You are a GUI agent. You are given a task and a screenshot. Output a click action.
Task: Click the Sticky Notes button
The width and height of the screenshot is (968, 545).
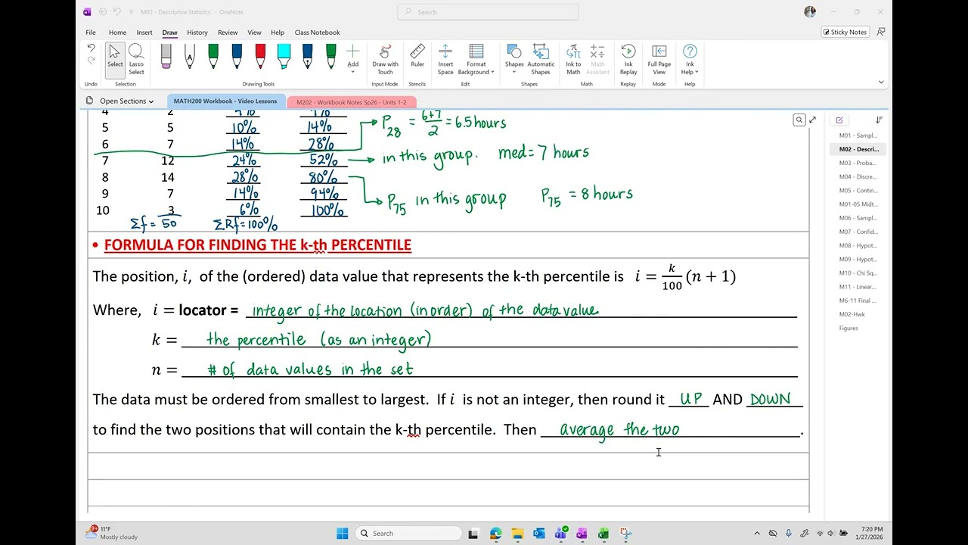click(845, 32)
